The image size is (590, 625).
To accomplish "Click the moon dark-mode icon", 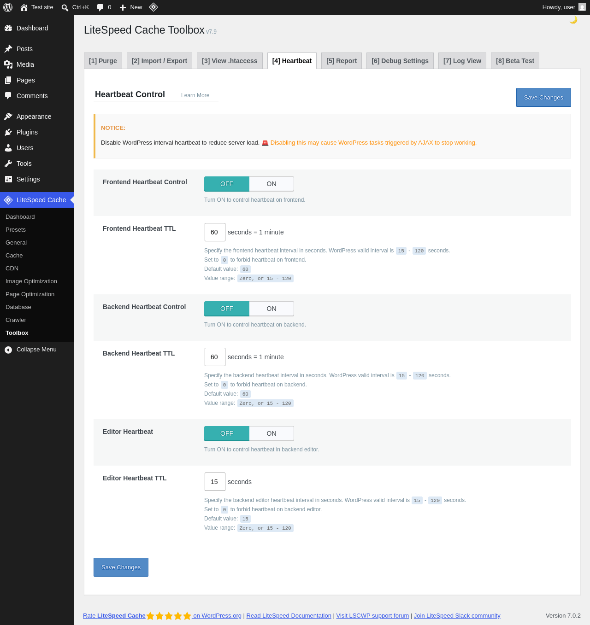I will pos(573,20).
